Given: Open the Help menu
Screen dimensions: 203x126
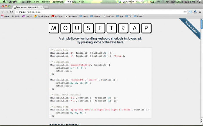Looking at the screenshot, I should pyautogui.click(x=81, y=2).
